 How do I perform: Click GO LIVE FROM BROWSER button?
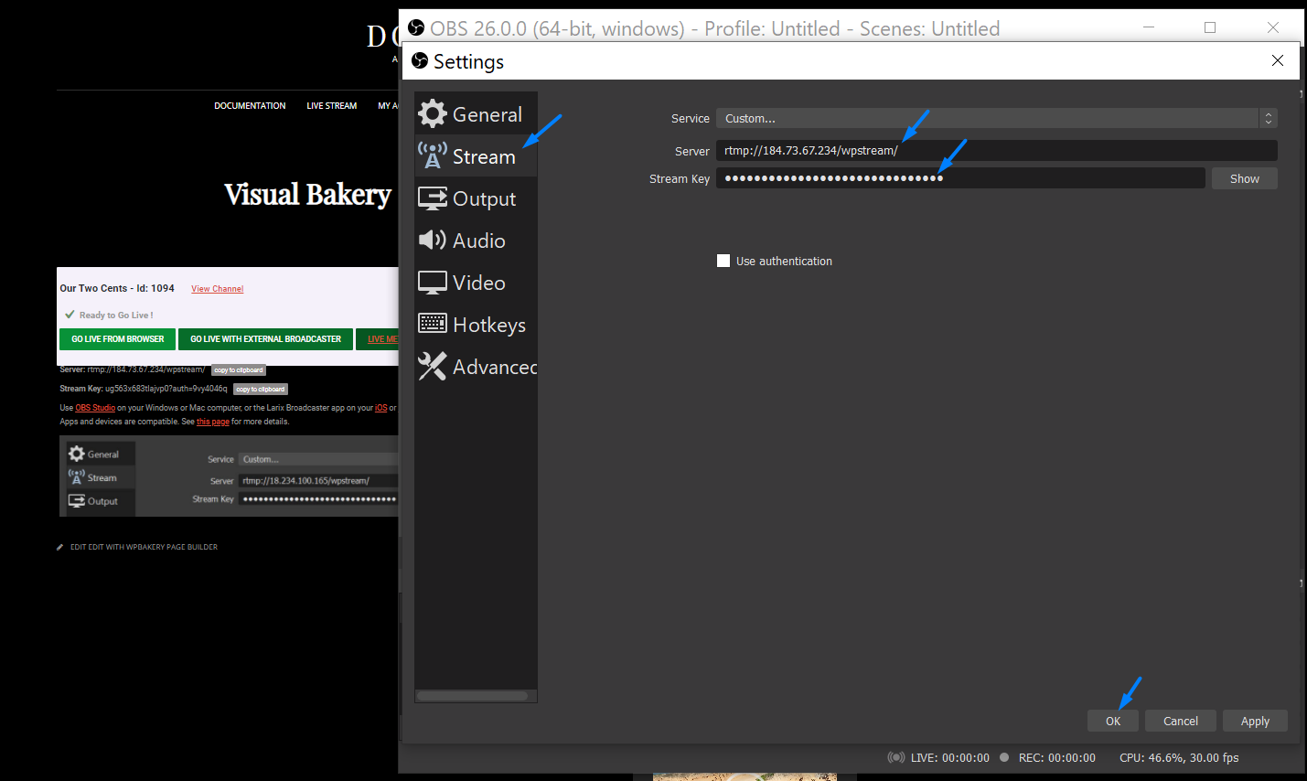click(118, 339)
